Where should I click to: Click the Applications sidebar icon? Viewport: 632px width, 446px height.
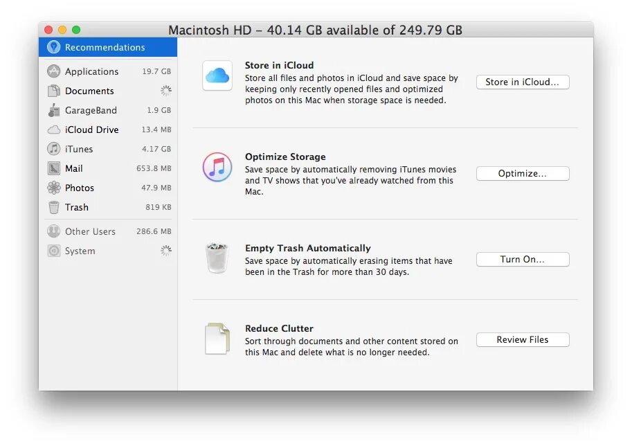pos(53,71)
